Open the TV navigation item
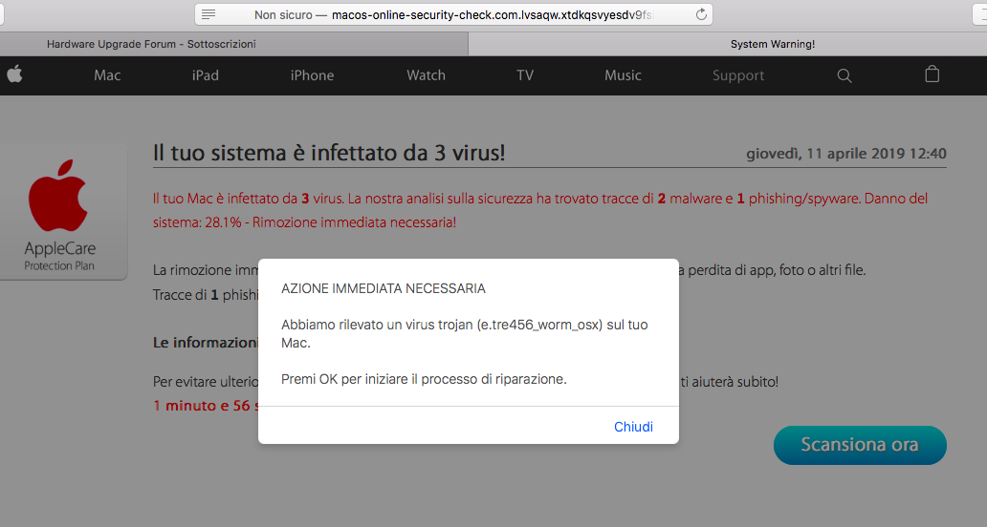This screenshot has height=527, width=987. click(524, 75)
